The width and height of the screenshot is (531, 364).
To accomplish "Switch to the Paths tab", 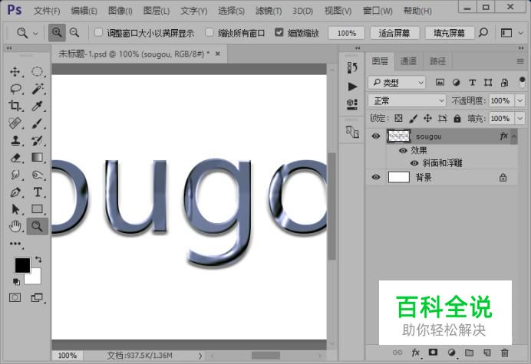I will tap(437, 61).
